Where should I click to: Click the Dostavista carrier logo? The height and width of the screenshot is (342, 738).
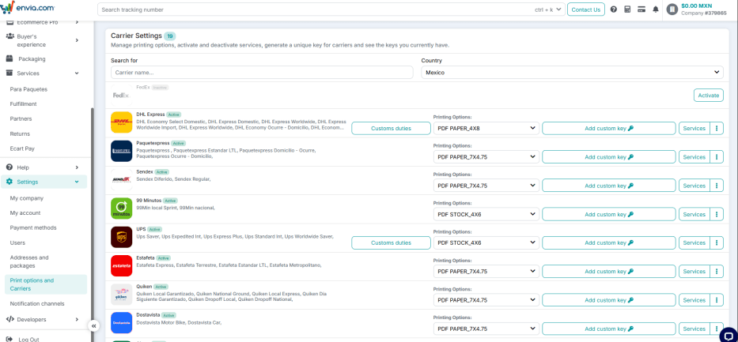122,323
